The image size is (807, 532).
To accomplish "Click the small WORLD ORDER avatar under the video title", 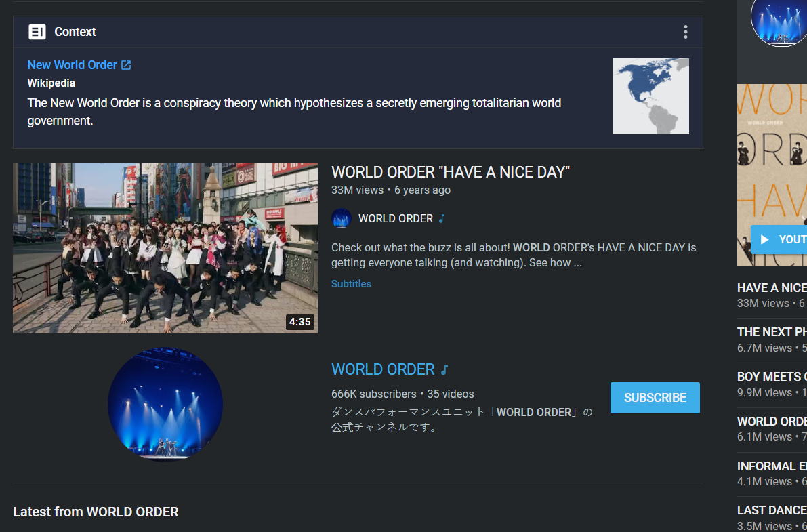I will [x=342, y=218].
